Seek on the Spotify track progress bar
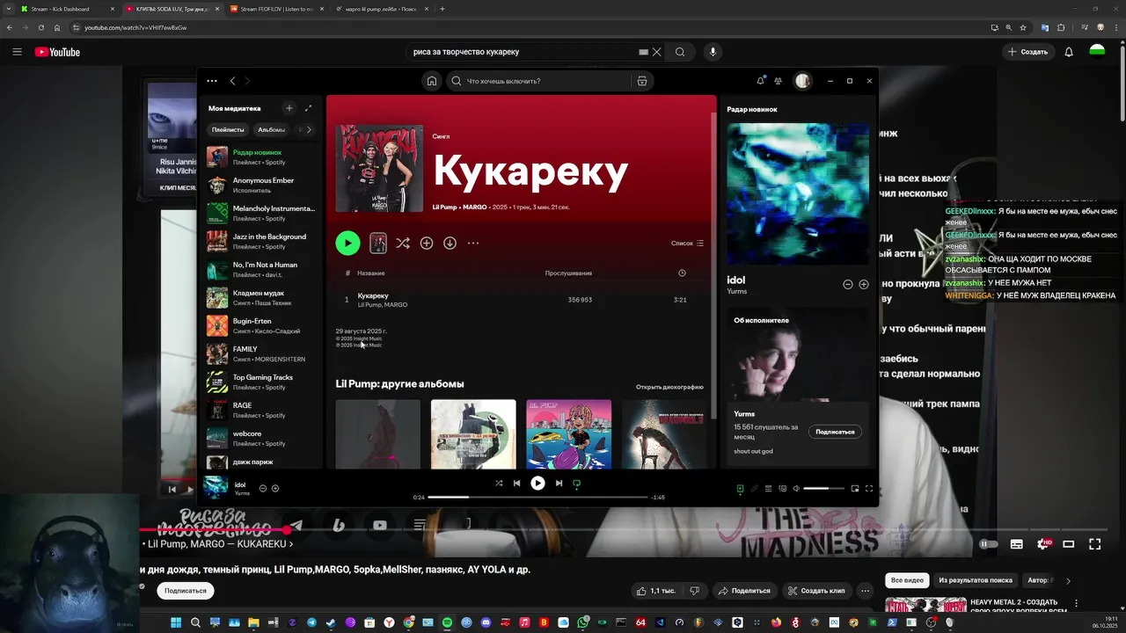 (537, 497)
